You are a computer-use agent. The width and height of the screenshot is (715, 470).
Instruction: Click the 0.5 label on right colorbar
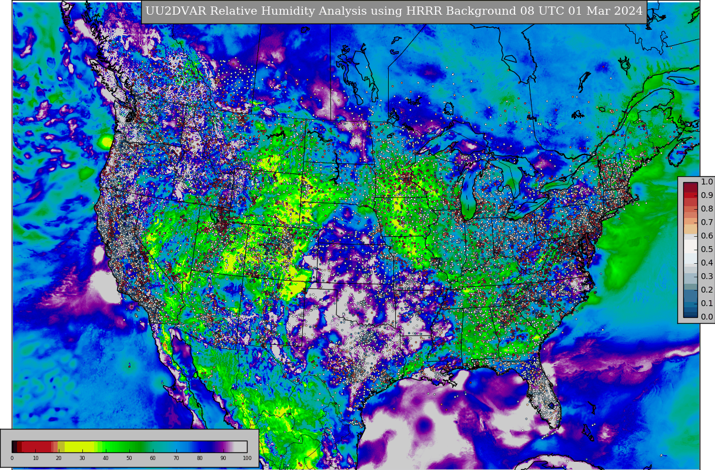(x=707, y=250)
